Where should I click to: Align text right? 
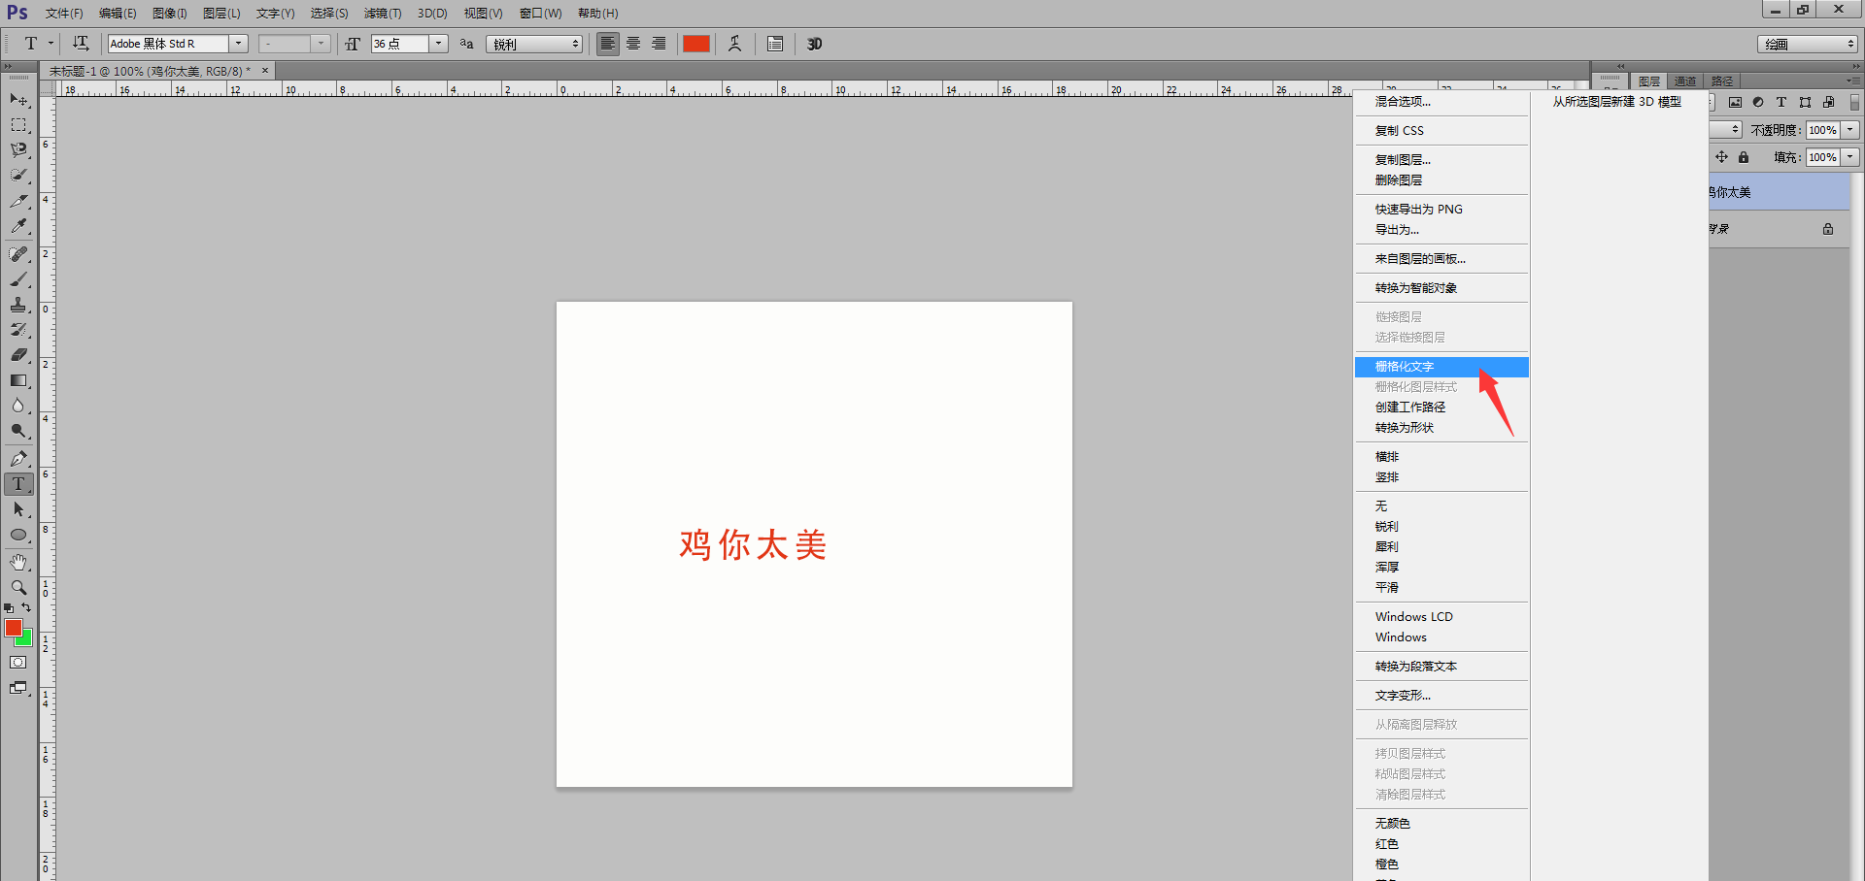pyautogui.click(x=659, y=44)
